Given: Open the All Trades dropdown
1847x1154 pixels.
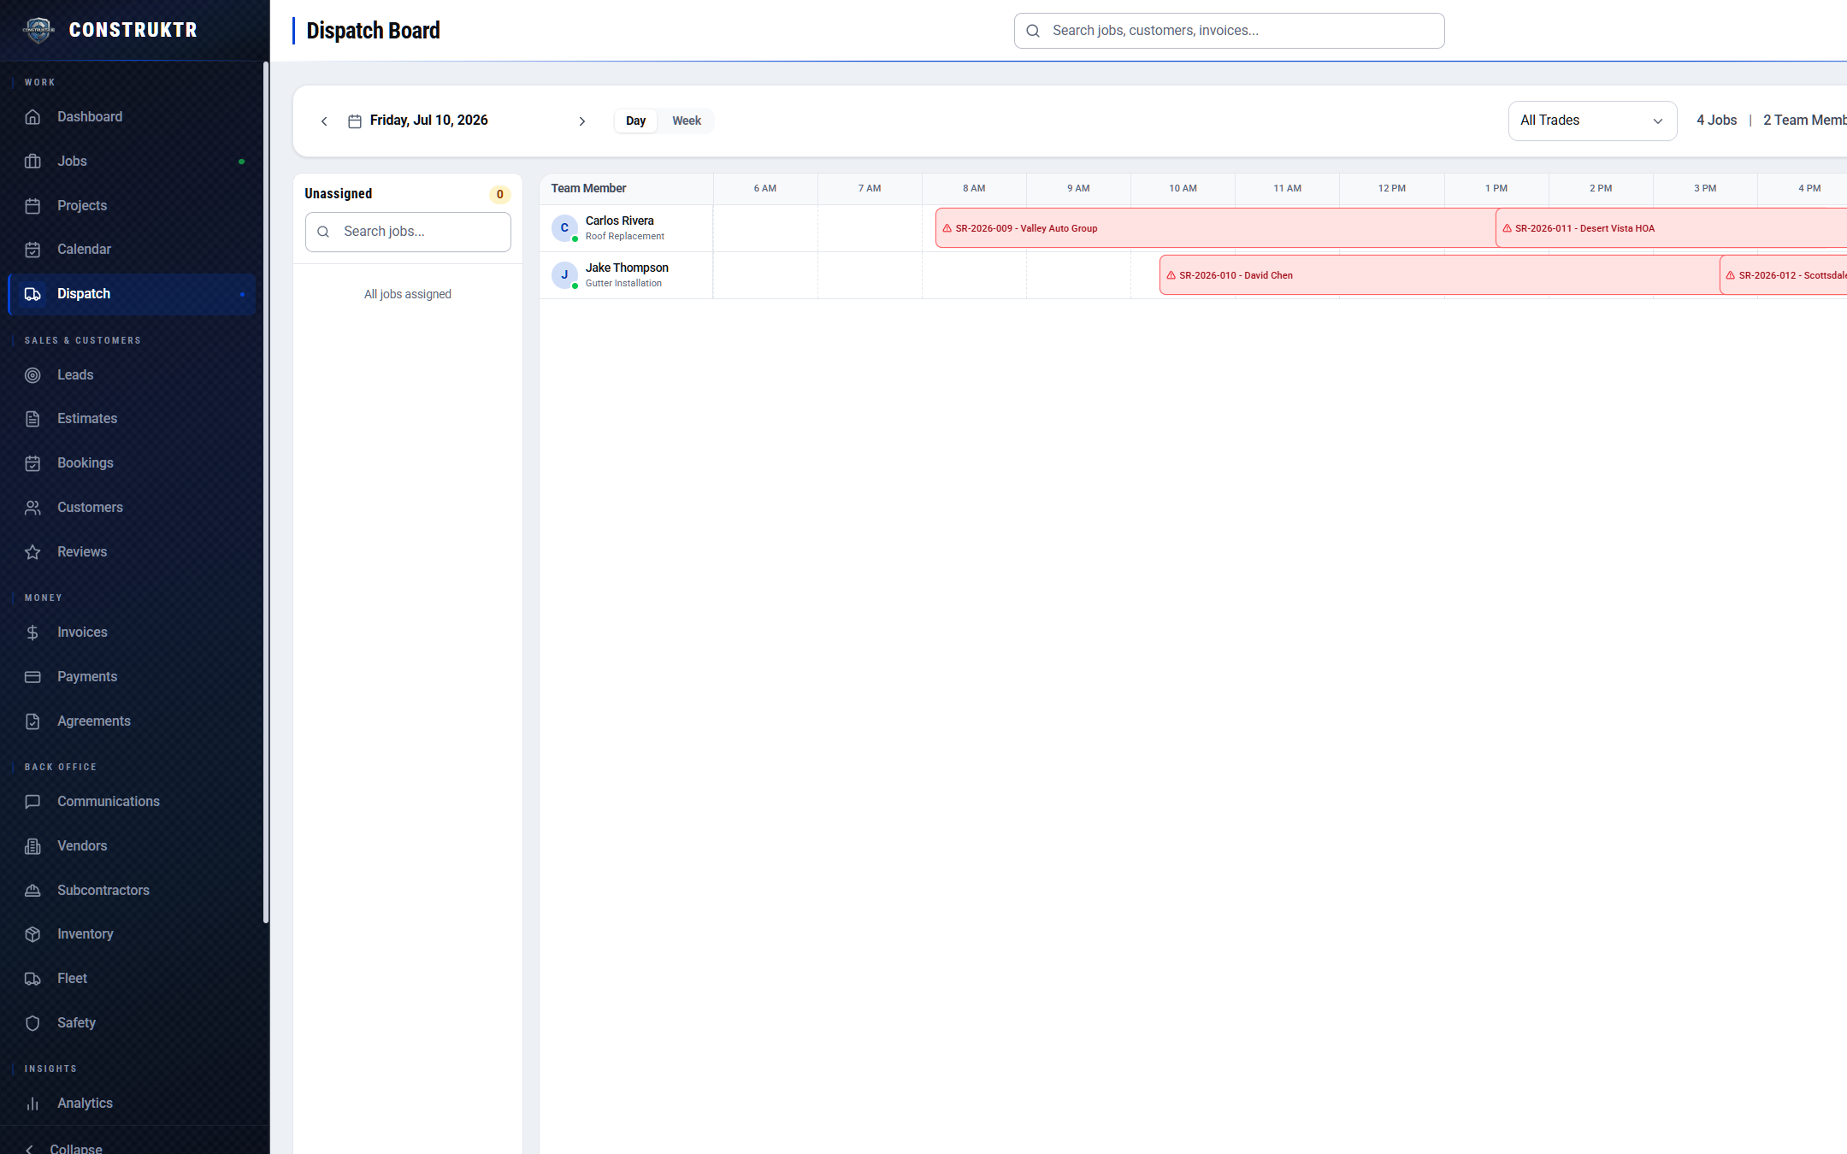Looking at the screenshot, I should [x=1592, y=121].
